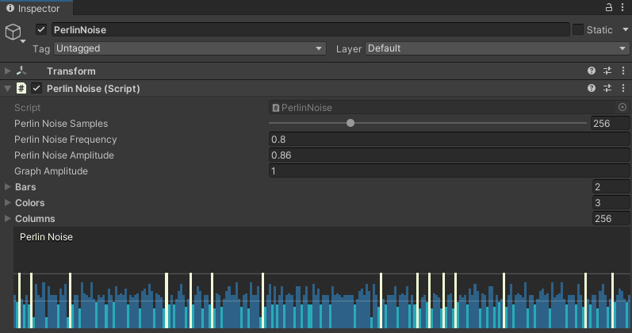Click the Graph Amplitude label
The image size is (632, 333).
51,171
